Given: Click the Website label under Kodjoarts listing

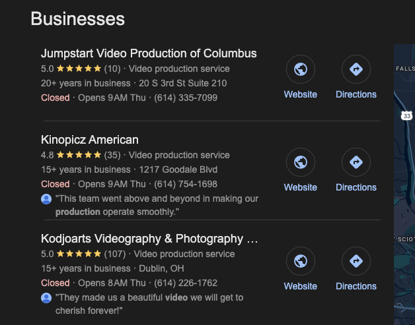Looking at the screenshot, I should tap(301, 286).
